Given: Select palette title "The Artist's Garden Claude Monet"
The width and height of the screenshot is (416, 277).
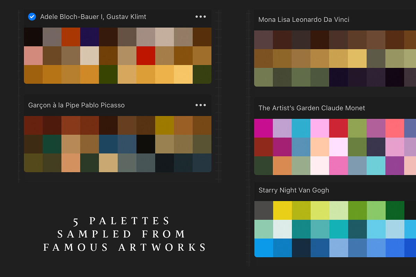Looking at the screenshot, I should pos(312,108).
